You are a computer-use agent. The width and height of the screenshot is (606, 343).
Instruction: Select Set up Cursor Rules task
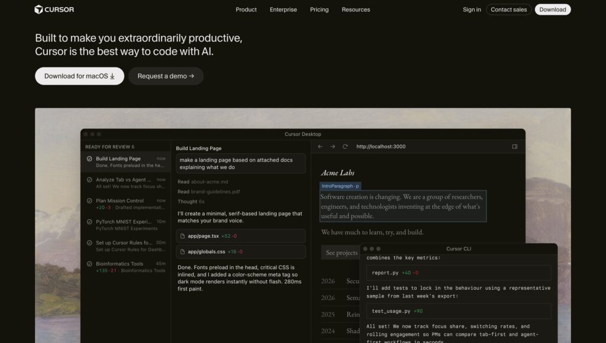[127, 246]
